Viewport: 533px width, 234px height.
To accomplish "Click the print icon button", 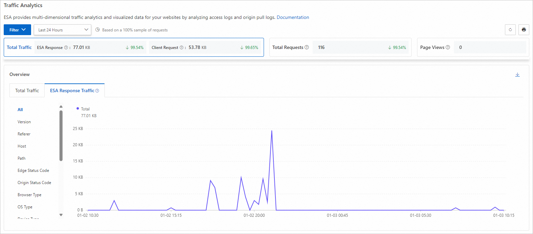I will (524, 30).
